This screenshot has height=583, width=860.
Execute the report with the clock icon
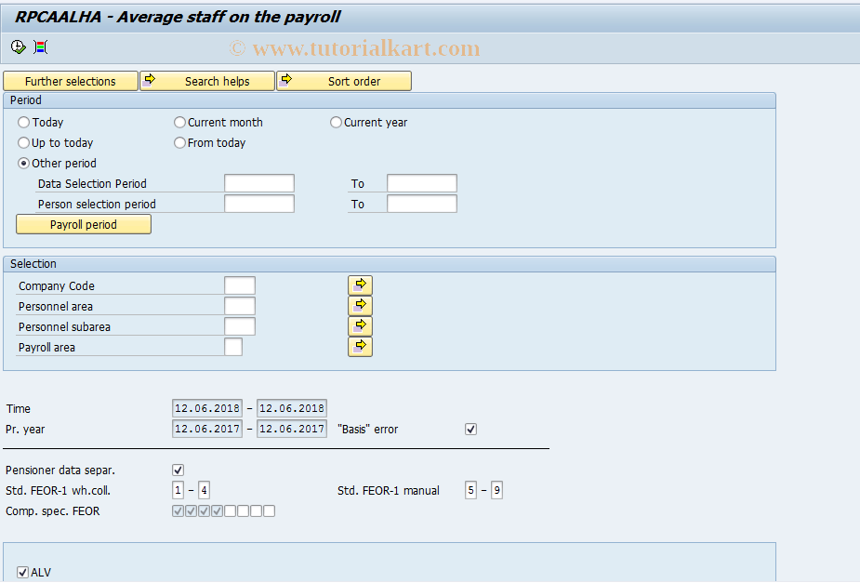17,46
